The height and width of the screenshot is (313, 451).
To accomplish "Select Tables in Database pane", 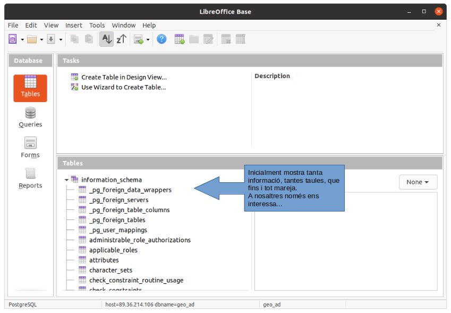I will 30,88.
